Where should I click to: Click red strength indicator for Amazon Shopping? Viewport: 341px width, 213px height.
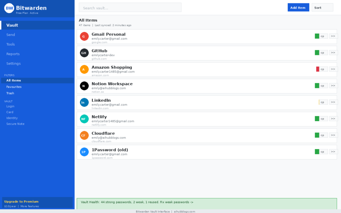pos(317,69)
